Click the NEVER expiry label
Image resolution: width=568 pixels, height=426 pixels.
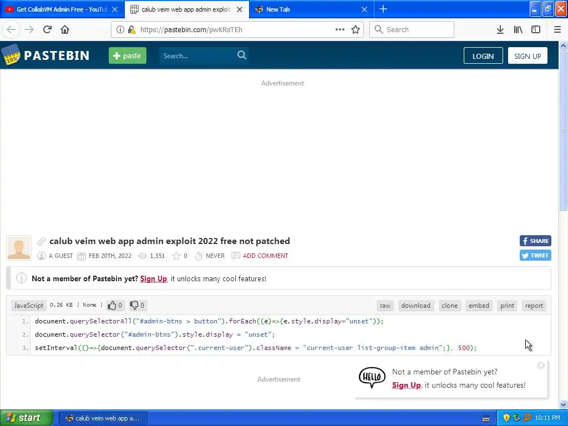click(x=215, y=256)
